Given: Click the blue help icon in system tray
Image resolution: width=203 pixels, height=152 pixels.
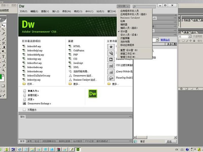Looking at the screenshot, I should (x=187, y=150).
